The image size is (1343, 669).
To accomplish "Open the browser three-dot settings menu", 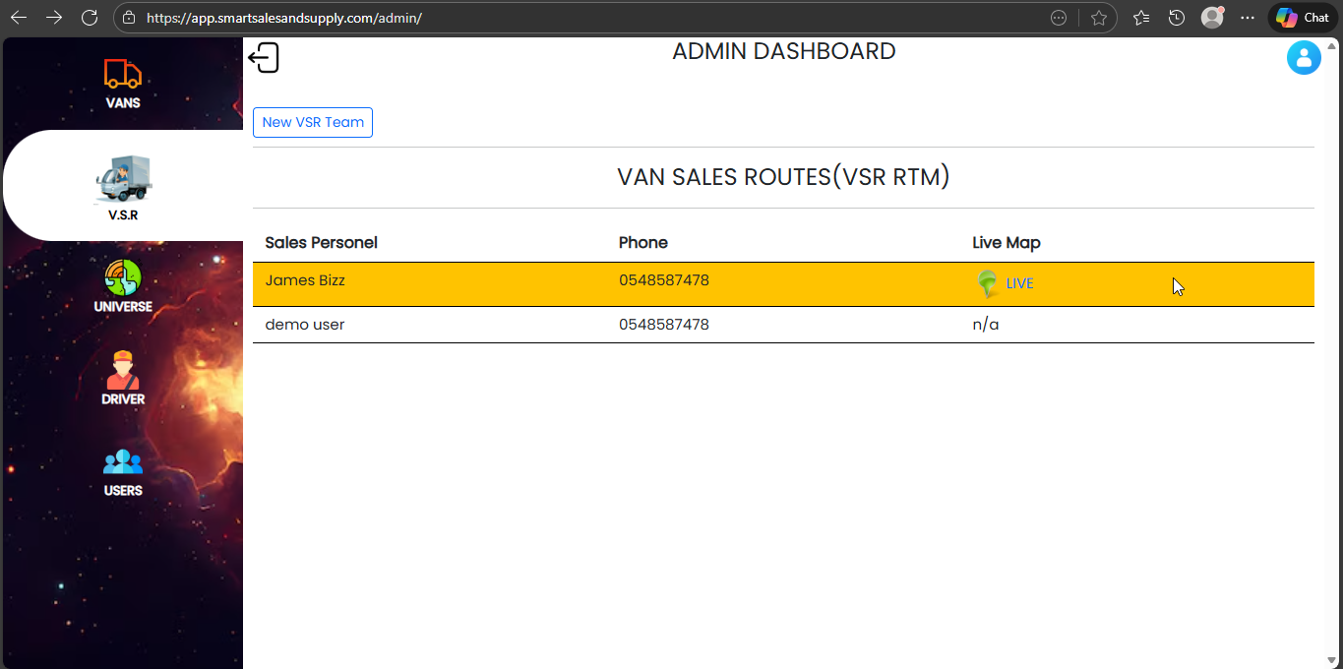I will pyautogui.click(x=1248, y=18).
